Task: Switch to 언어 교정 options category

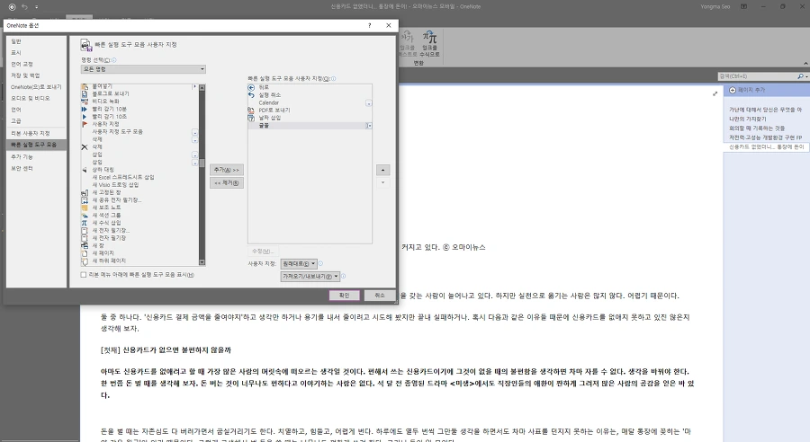Action: tap(37, 64)
